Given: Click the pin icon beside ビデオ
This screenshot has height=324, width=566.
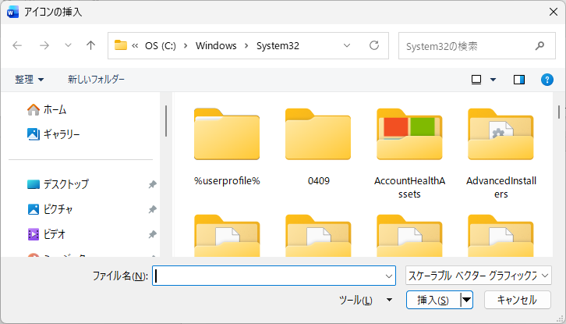Looking at the screenshot, I should (x=152, y=234).
